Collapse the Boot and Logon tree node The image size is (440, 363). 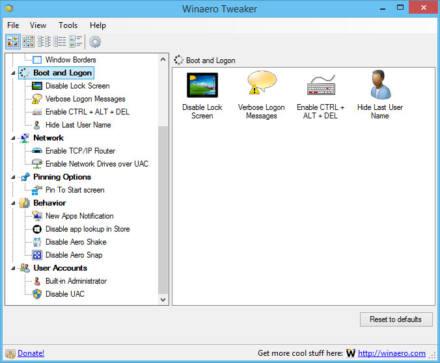tap(13, 73)
